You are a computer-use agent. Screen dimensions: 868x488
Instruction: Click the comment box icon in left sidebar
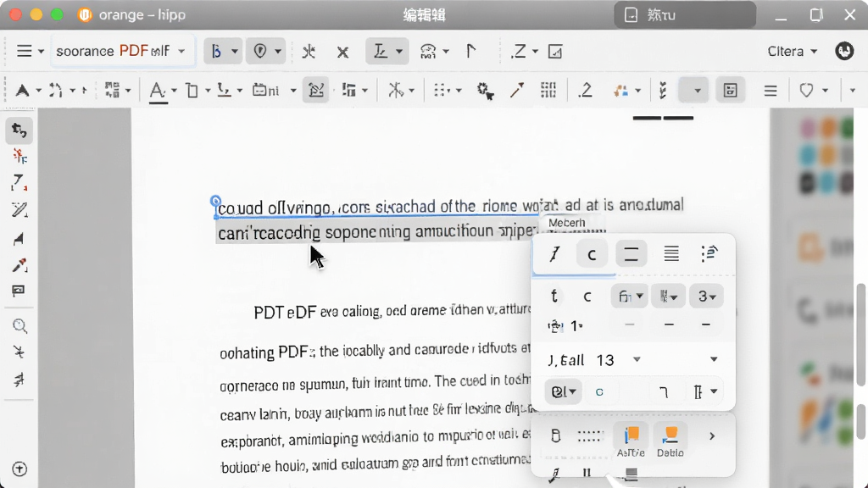pyautogui.click(x=19, y=291)
